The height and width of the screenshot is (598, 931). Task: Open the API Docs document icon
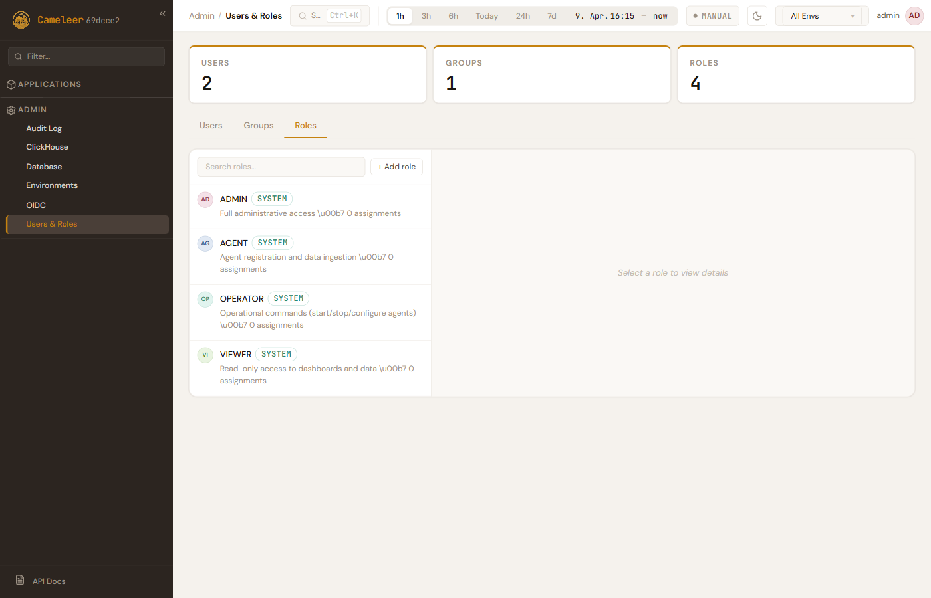20,580
